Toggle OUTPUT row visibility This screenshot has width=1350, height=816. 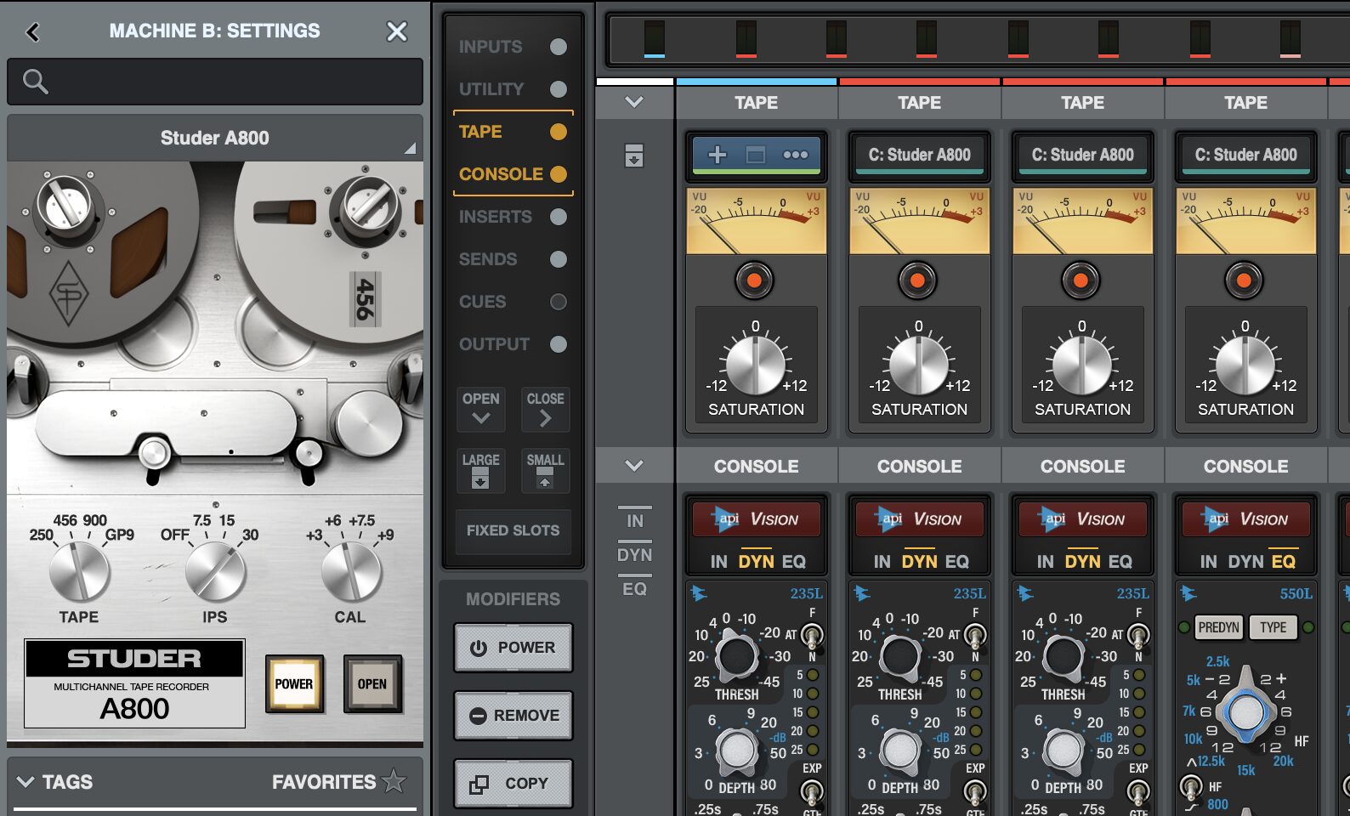[x=559, y=344]
